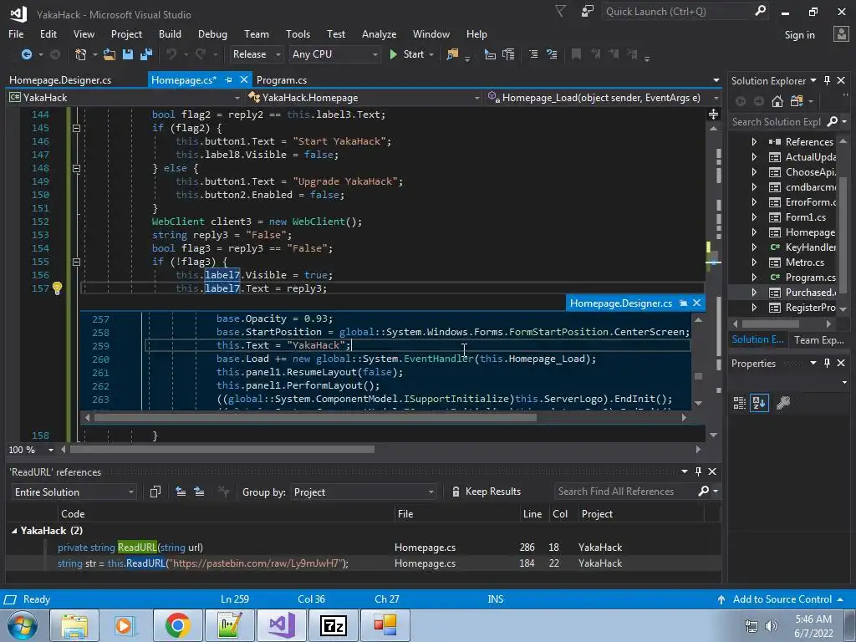Collapse the if (flag2) block at line 145

76,128
